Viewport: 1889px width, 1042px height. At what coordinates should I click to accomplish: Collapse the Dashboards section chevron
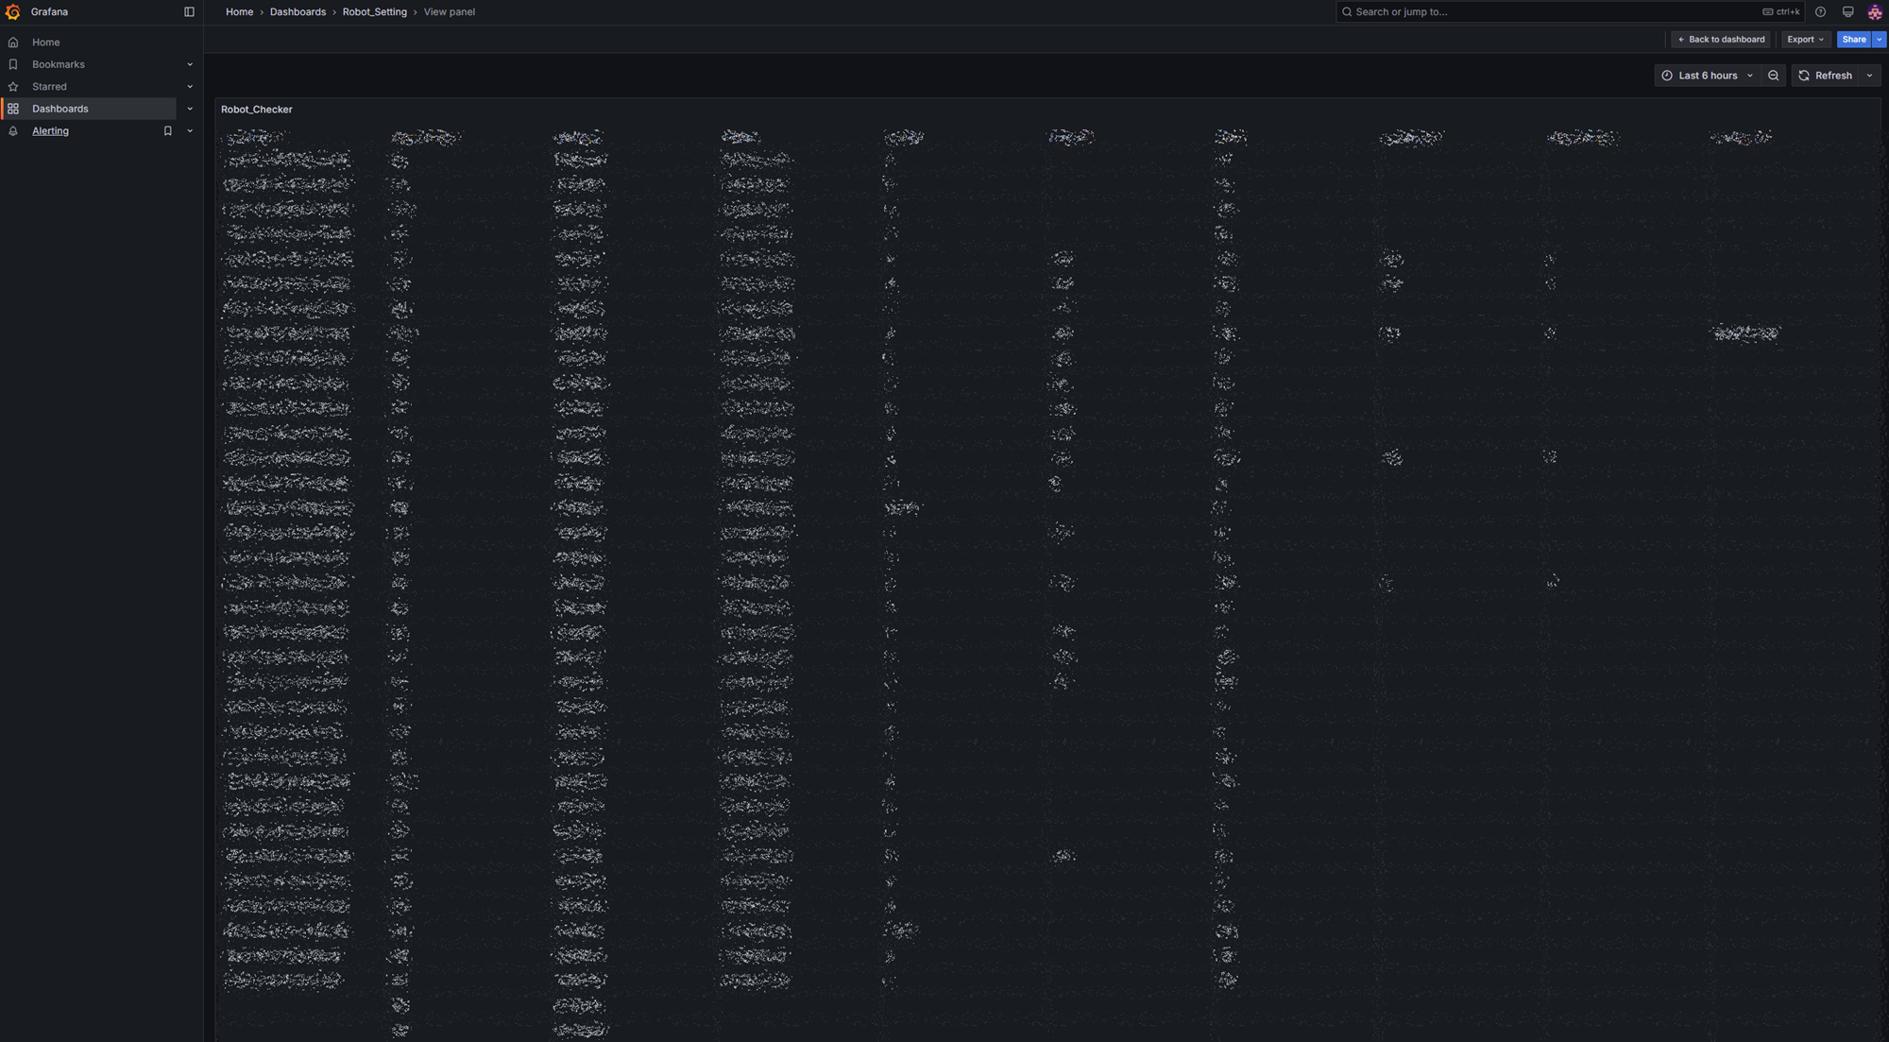190,109
